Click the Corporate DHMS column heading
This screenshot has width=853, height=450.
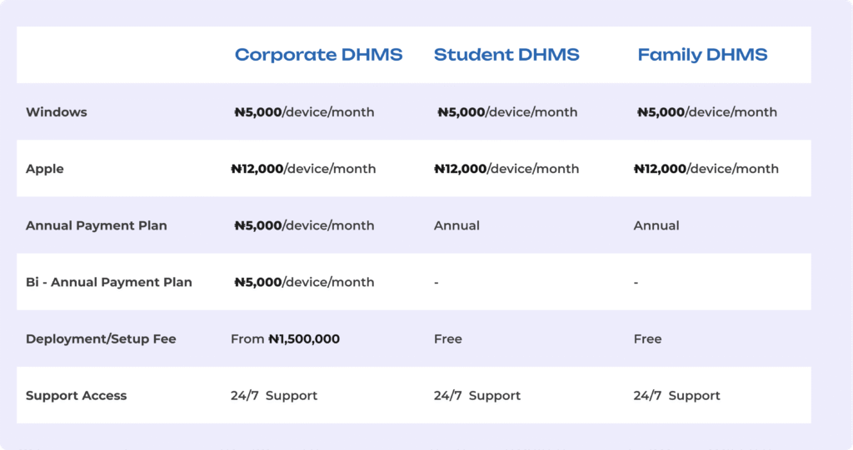coord(318,55)
